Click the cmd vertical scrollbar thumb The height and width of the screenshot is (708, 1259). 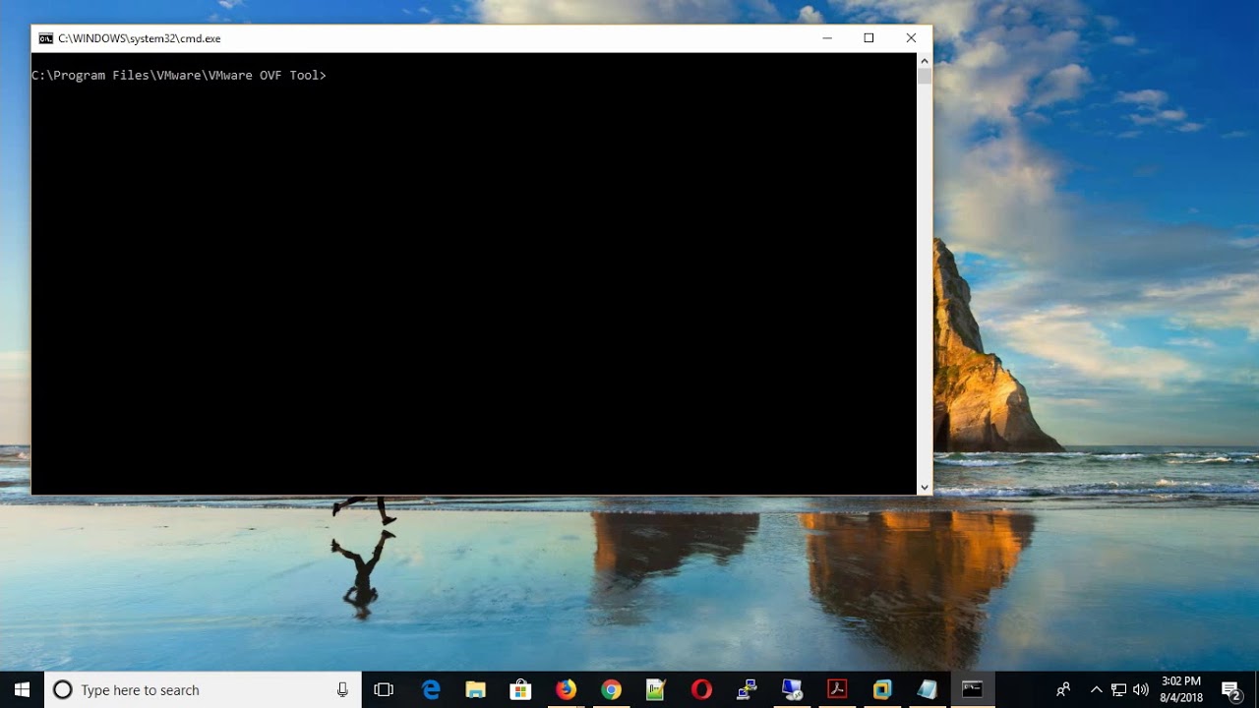tap(925, 76)
